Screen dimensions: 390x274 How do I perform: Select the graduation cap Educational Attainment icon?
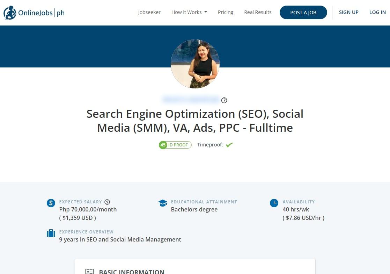[x=163, y=203]
